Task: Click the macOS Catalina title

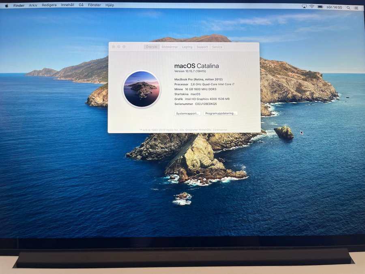Action: pos(196,66)
